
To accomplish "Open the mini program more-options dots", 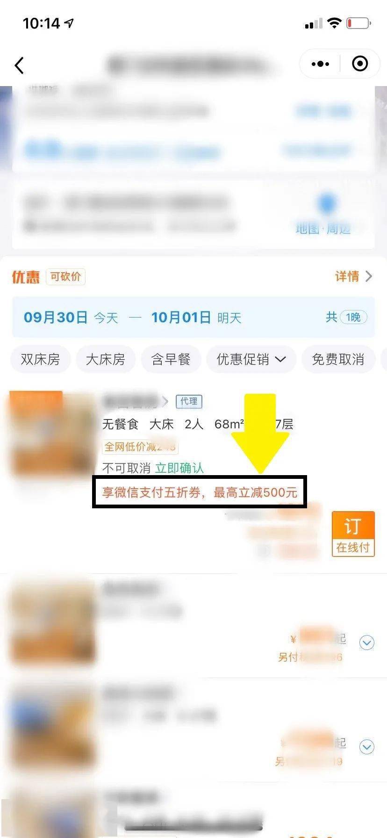I will coord(320,64).
